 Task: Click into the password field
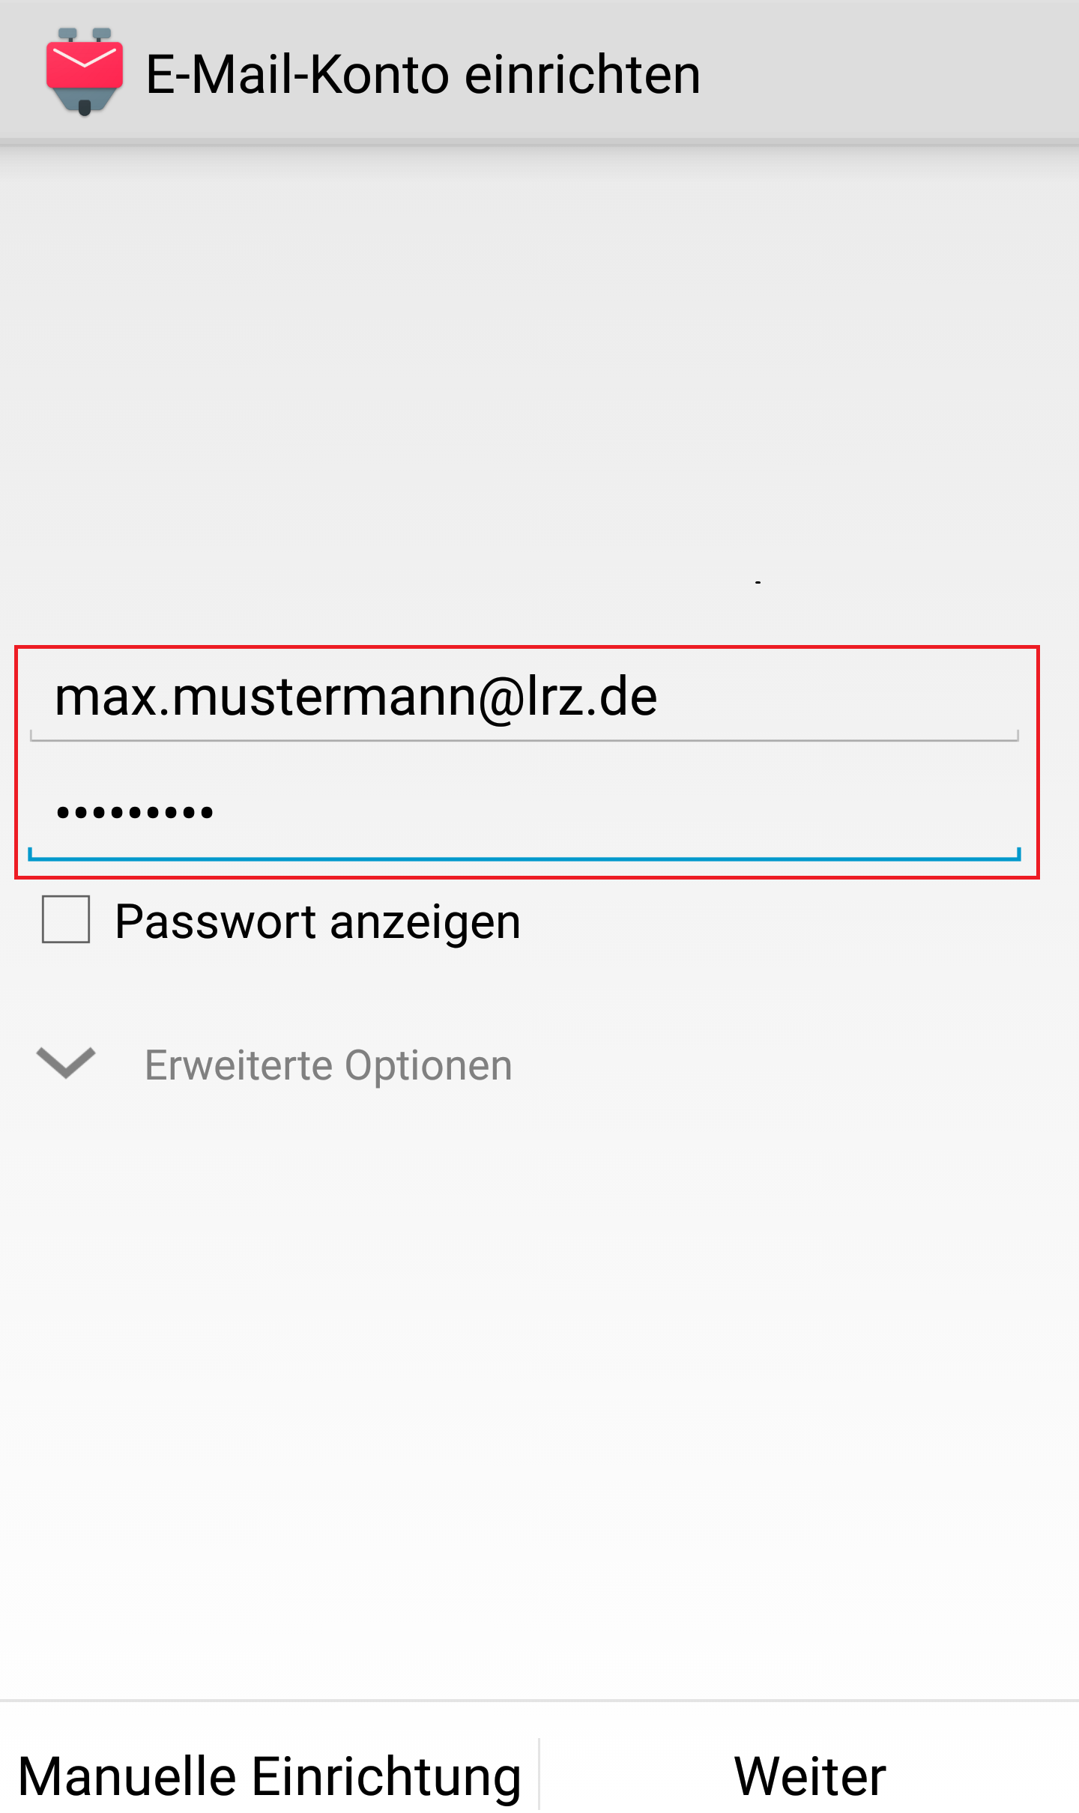click(x=525, y=813)
